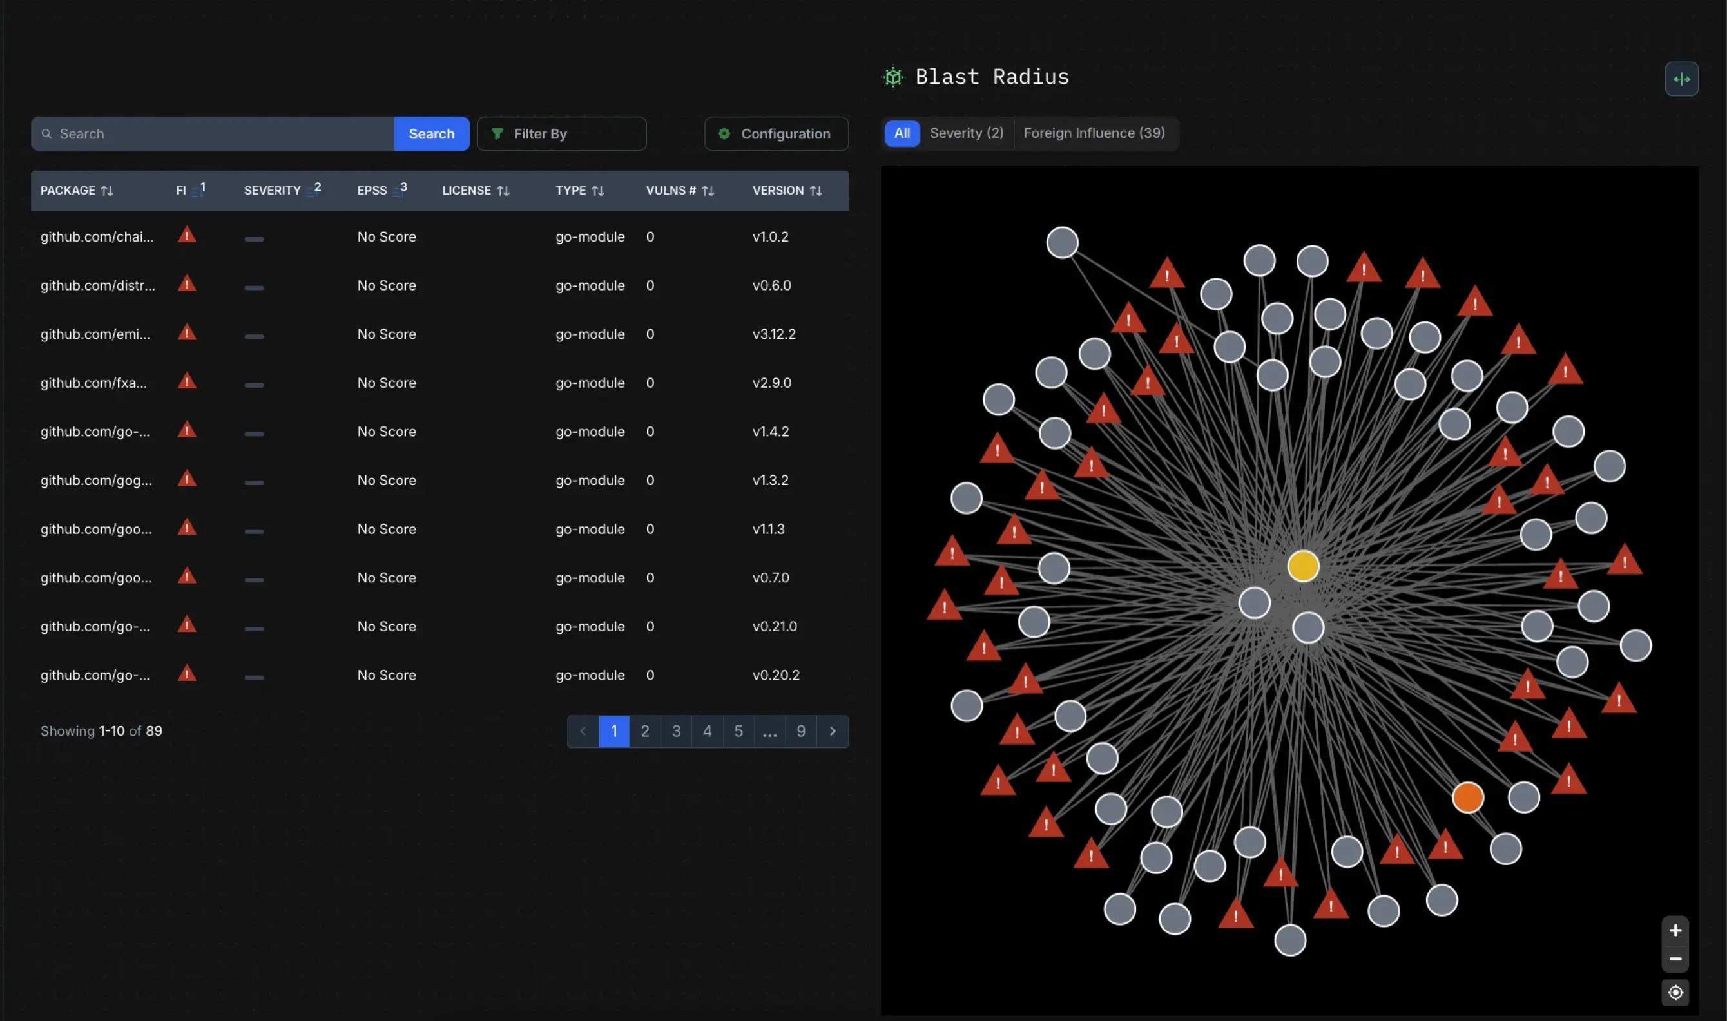Recenter graph with the target icon
Screen dimensions: 1727x1021
click(1675, 992)
